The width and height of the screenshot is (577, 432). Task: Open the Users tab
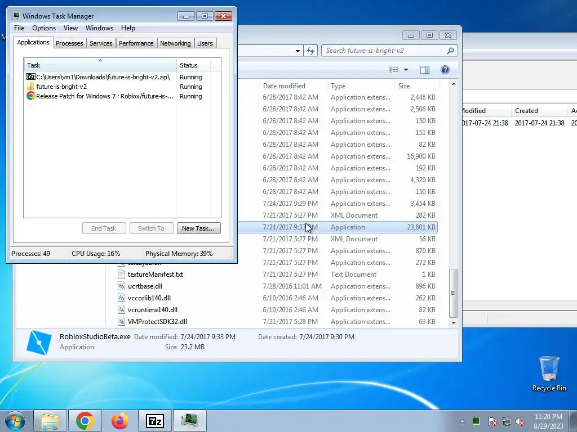[x=205, y=43]
